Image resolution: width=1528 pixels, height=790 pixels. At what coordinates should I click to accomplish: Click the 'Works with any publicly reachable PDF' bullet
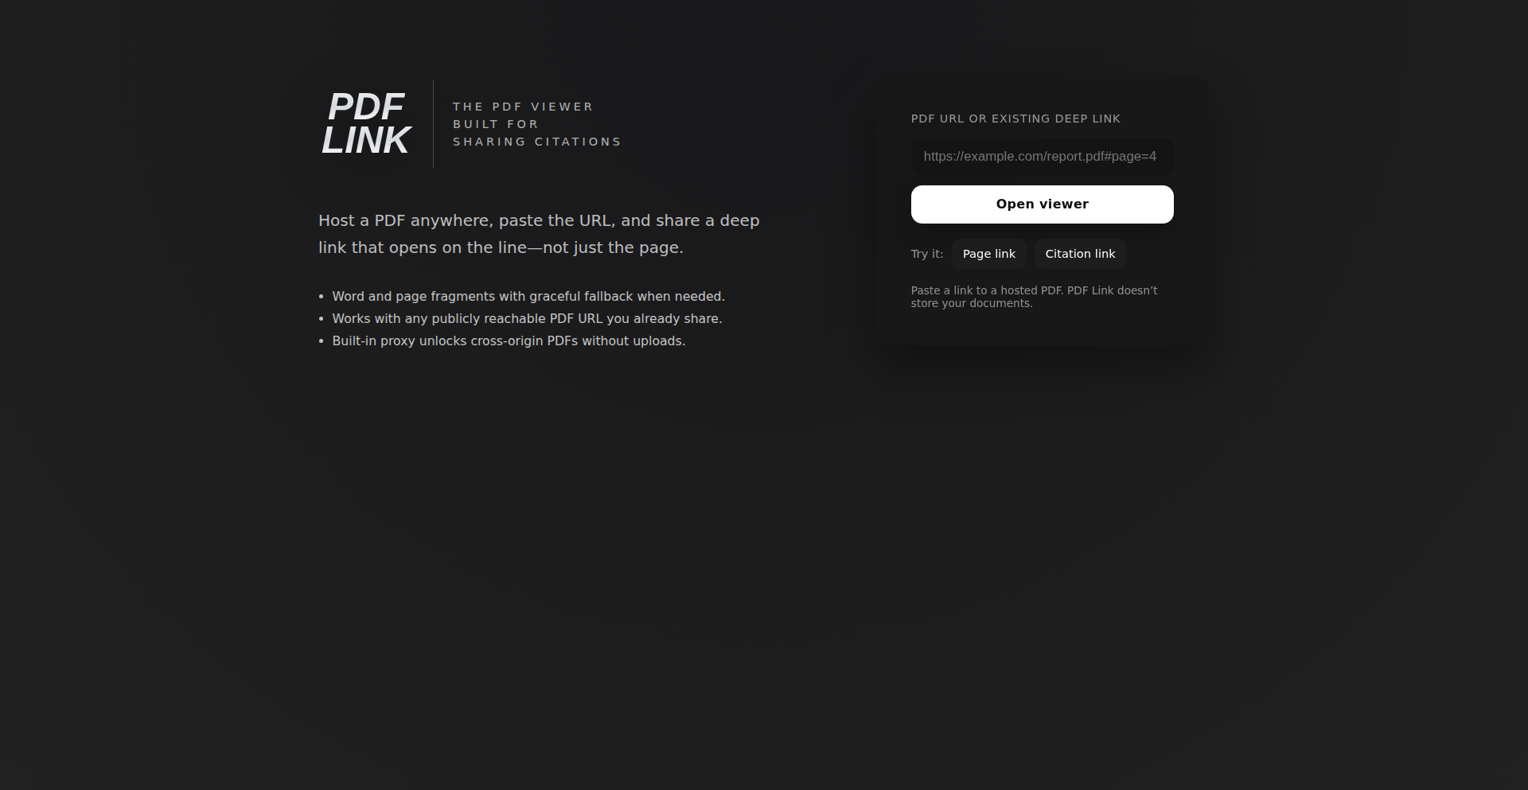click(527, 318)
